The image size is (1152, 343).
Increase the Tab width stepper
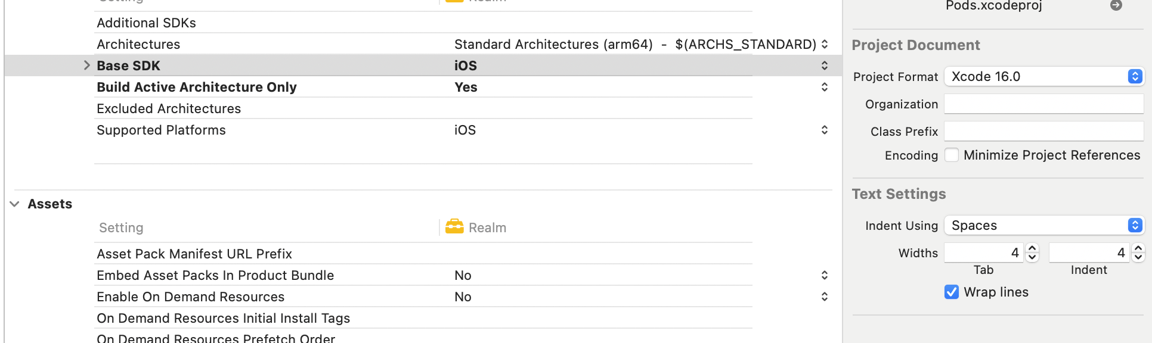pos(1032,248)
